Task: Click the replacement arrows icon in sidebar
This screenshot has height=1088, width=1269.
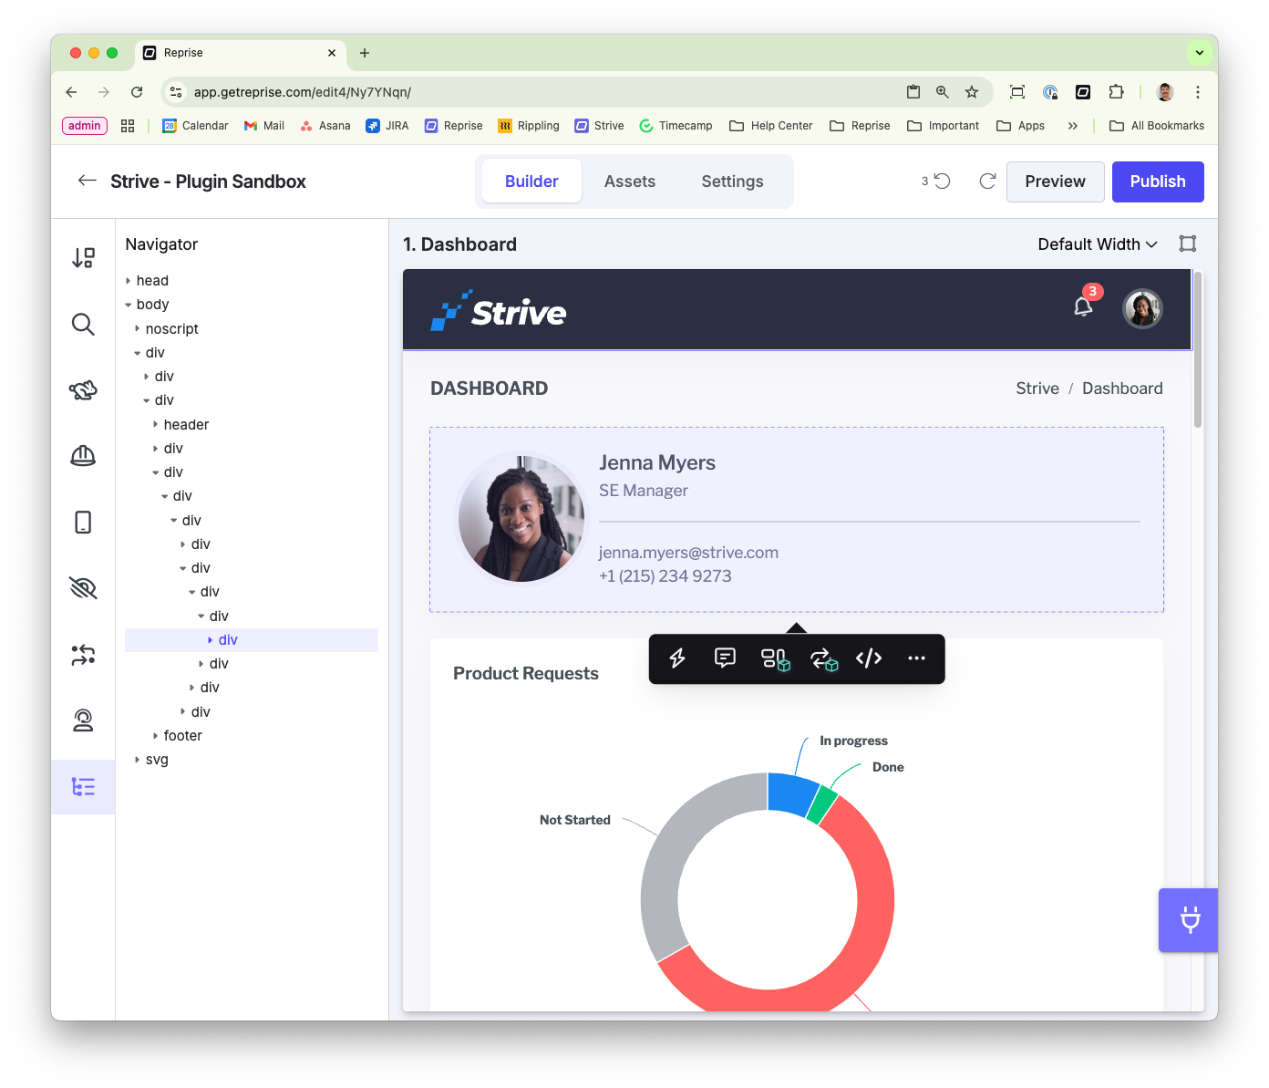Action: click(83, 655)
